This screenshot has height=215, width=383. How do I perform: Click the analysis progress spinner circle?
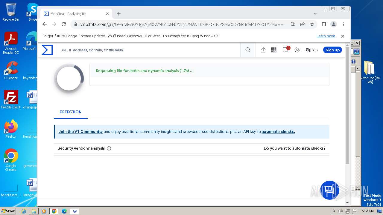tap(69, 79)
